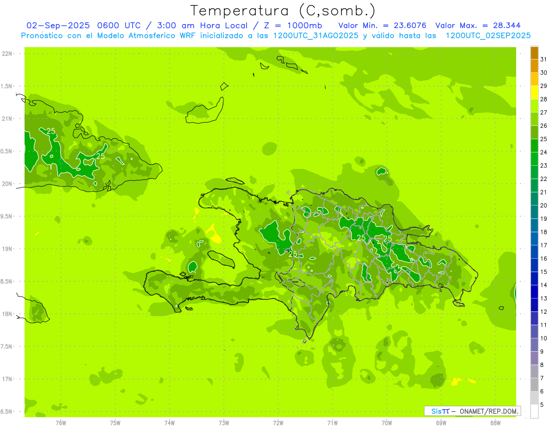Click color scale label "26"
This screenshot has height=429, width=556.
[544, 126]
